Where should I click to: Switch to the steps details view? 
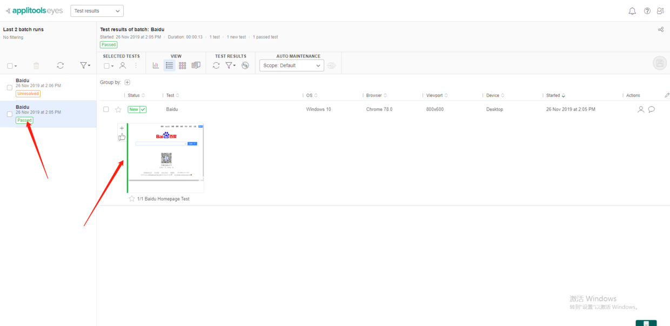coord(196,65)
